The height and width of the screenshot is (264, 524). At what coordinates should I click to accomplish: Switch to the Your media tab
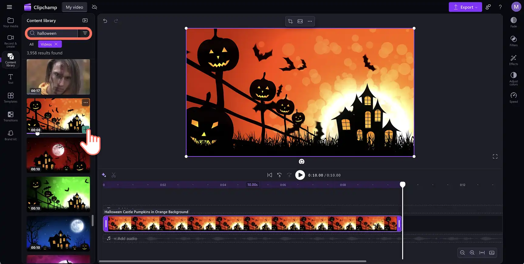[x=11, y=22]
